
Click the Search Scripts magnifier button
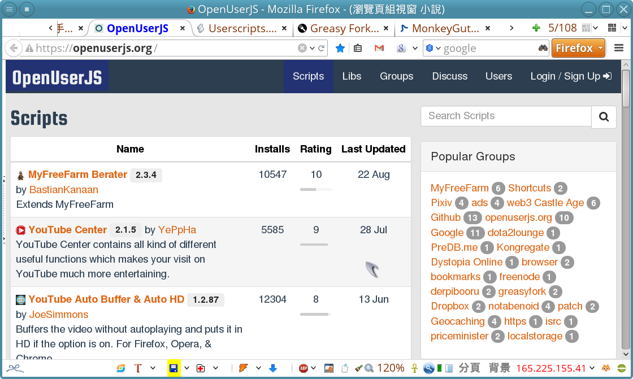point(604,117)
